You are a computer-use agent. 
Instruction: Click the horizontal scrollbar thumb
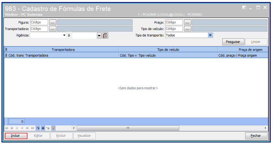pos(128,128)
